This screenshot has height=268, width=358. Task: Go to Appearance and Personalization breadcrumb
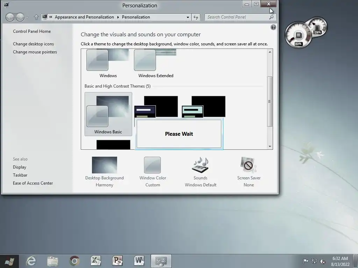84,17
